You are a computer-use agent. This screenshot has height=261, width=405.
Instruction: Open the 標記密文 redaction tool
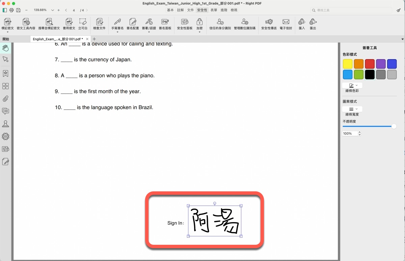[x=7, y=24]
